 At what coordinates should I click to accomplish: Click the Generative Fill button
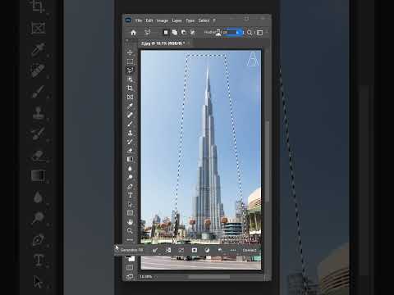click(131, 250)
